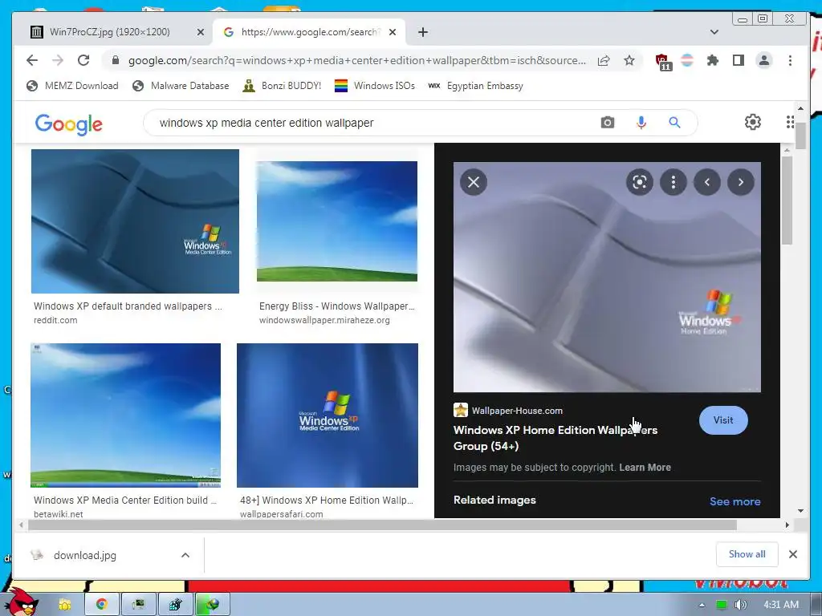Click the preview panel vertical scrollbar
This screenshot has height=616, width=822.
[x=787, y=200]
